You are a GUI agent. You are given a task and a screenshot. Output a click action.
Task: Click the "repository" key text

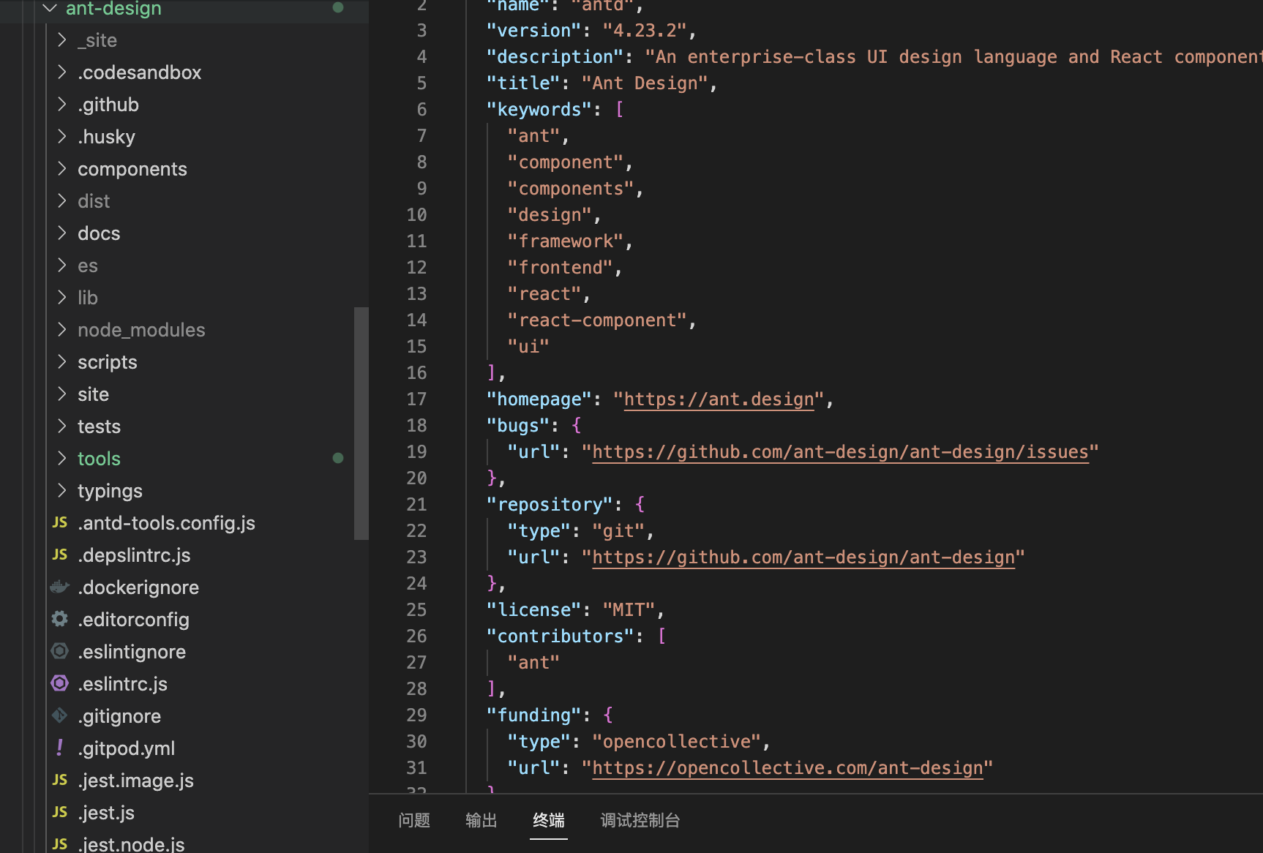tap(550, 505)
